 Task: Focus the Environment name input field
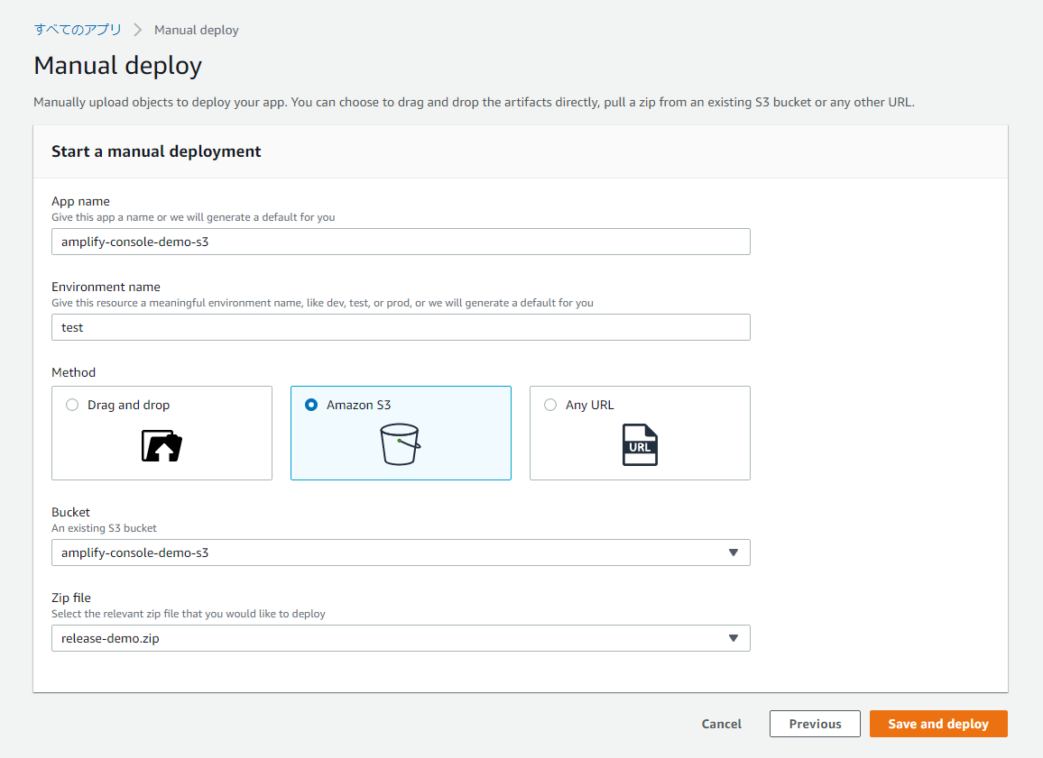(401, 327)
